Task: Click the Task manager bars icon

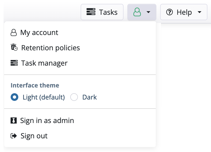Action: 14,63
